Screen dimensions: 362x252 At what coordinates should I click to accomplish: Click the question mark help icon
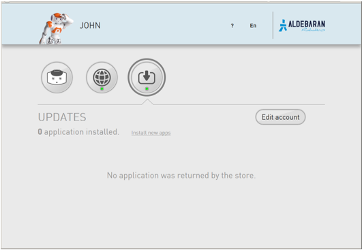(232, 26)
